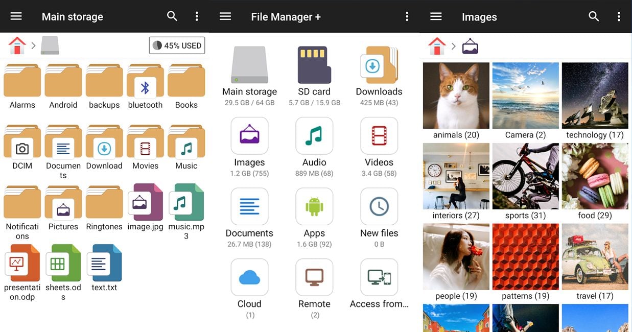Open the patterns (19) album
632x332 pixels.
coord(526,262)
